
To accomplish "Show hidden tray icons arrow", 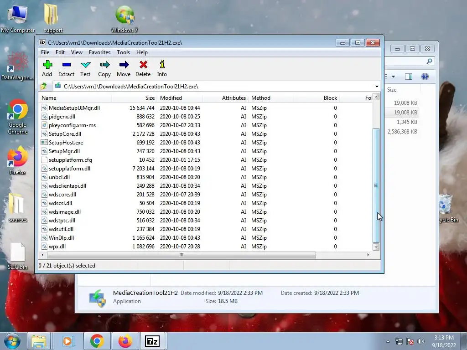I will tap(388, 342).
